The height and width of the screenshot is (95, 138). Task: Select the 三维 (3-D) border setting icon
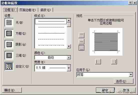(x=9, y=55)
